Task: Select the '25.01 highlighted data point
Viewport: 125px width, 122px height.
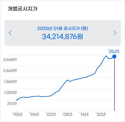Action: tap(114, 57)
